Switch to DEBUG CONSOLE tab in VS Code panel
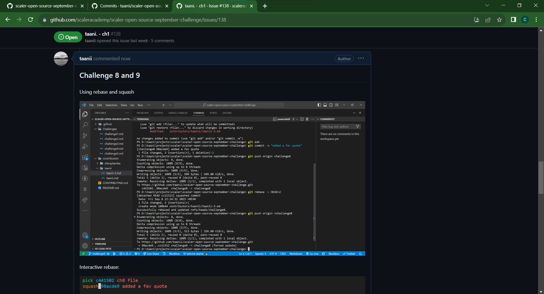The image size is (544, 294). (178, 112)
